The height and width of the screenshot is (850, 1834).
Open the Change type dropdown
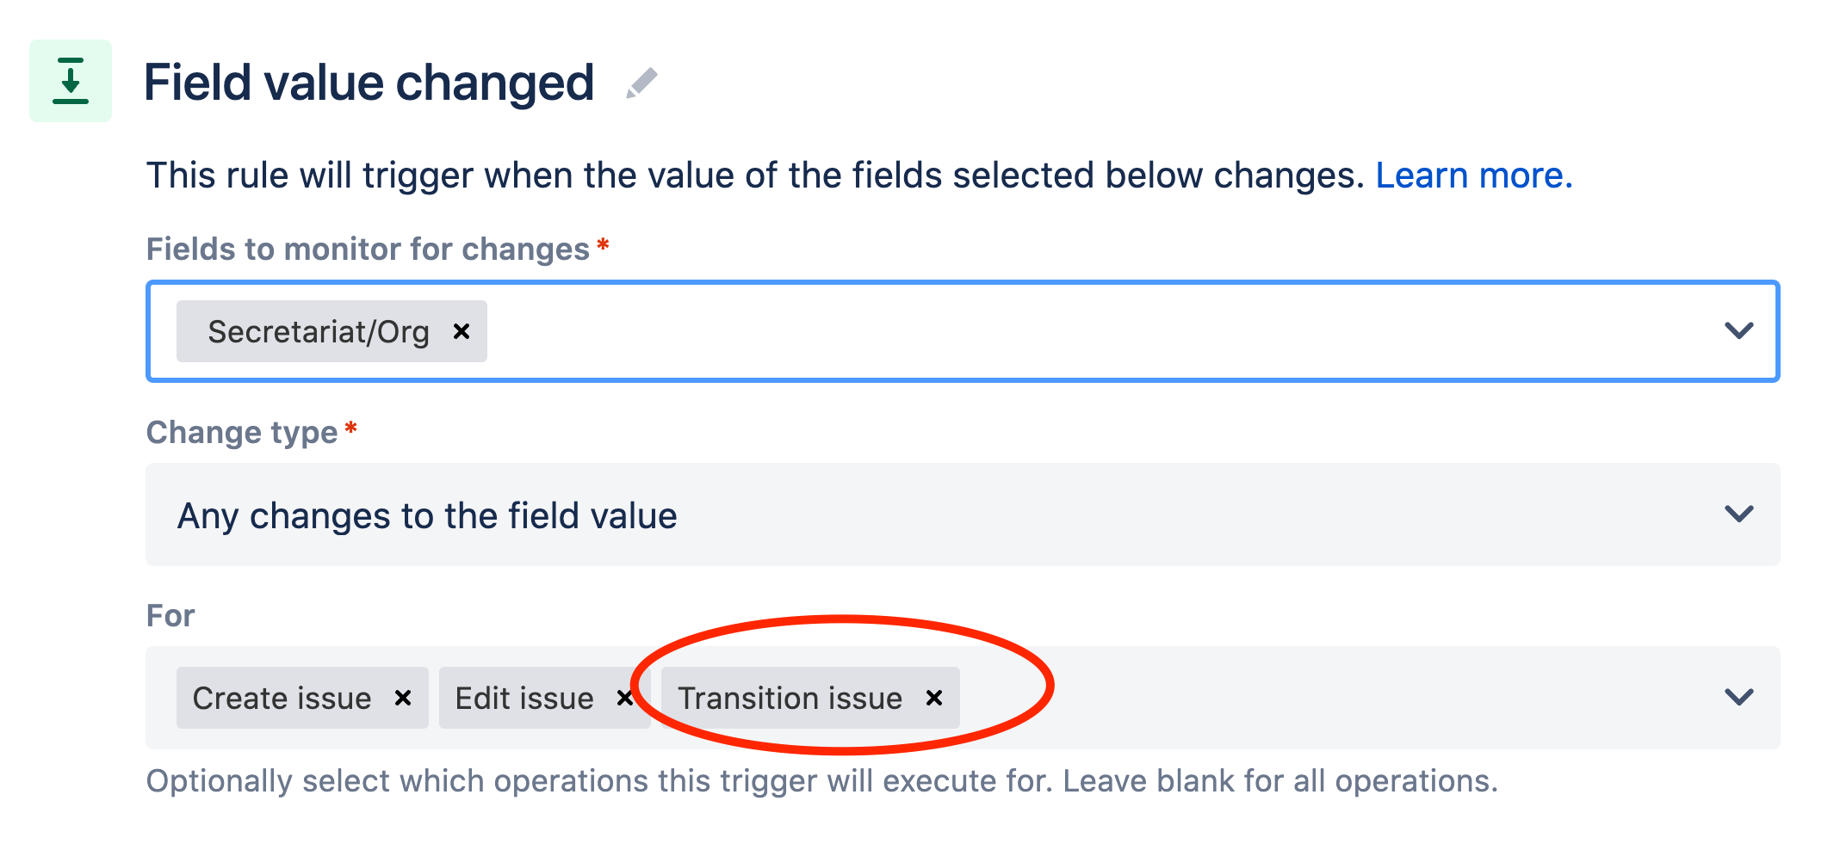[1739, 514]
